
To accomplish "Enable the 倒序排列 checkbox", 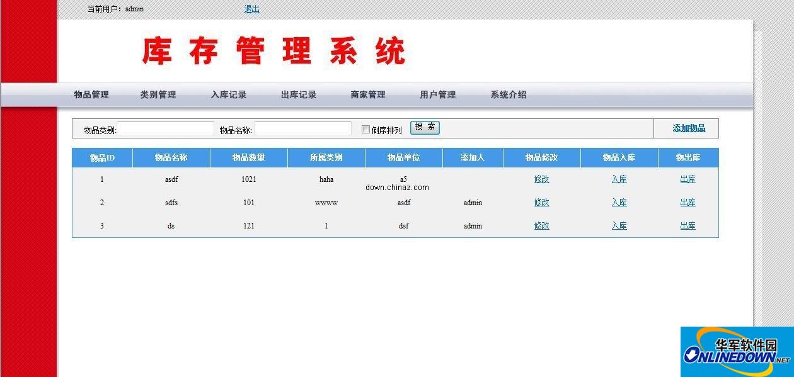I will [365, 129].
